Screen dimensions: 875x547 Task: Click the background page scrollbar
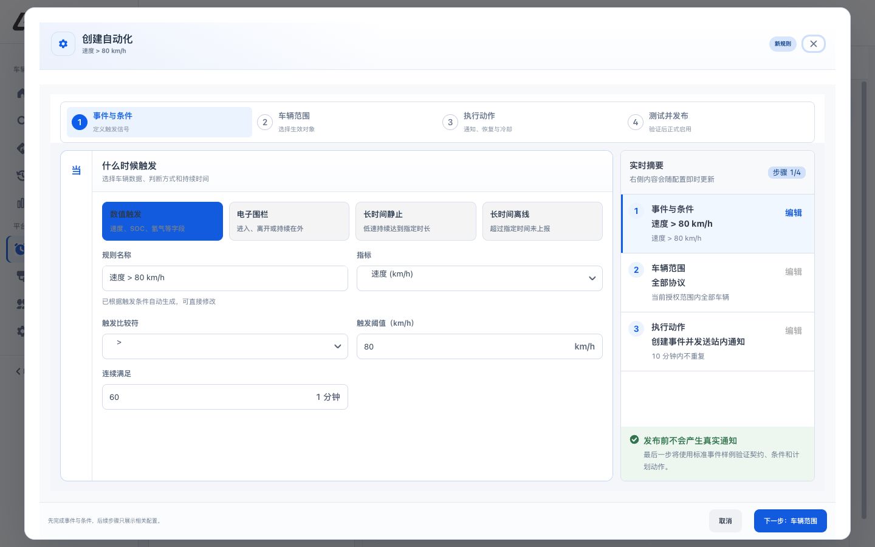tap(864, 299)
